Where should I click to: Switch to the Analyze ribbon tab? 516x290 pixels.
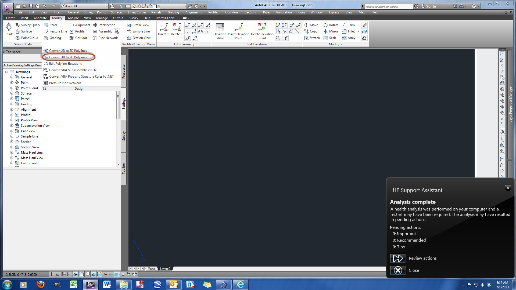coord(73,18)
